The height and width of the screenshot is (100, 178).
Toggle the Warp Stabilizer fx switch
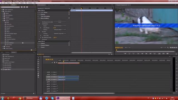click(x=40, y=18)
